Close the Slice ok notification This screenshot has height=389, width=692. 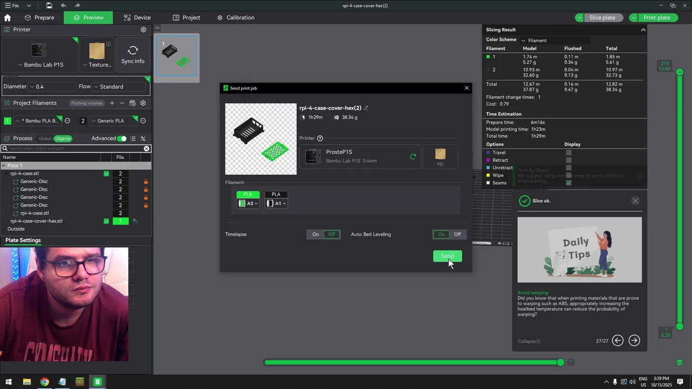[635, 201]
